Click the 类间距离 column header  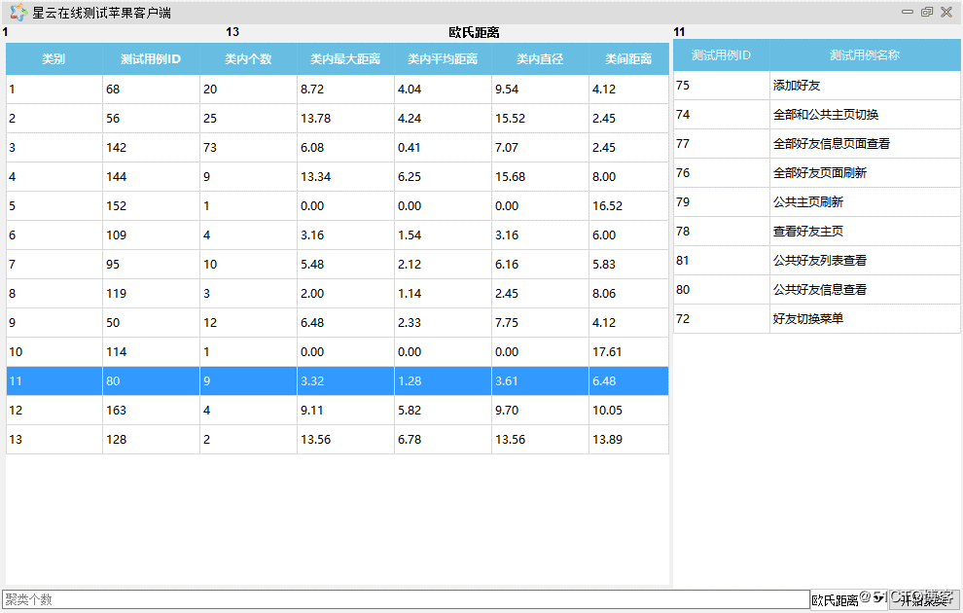(x=628, y=59)
